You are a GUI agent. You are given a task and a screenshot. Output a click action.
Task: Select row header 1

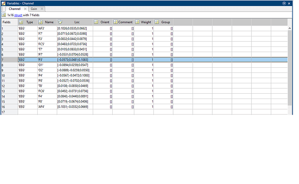10,29
